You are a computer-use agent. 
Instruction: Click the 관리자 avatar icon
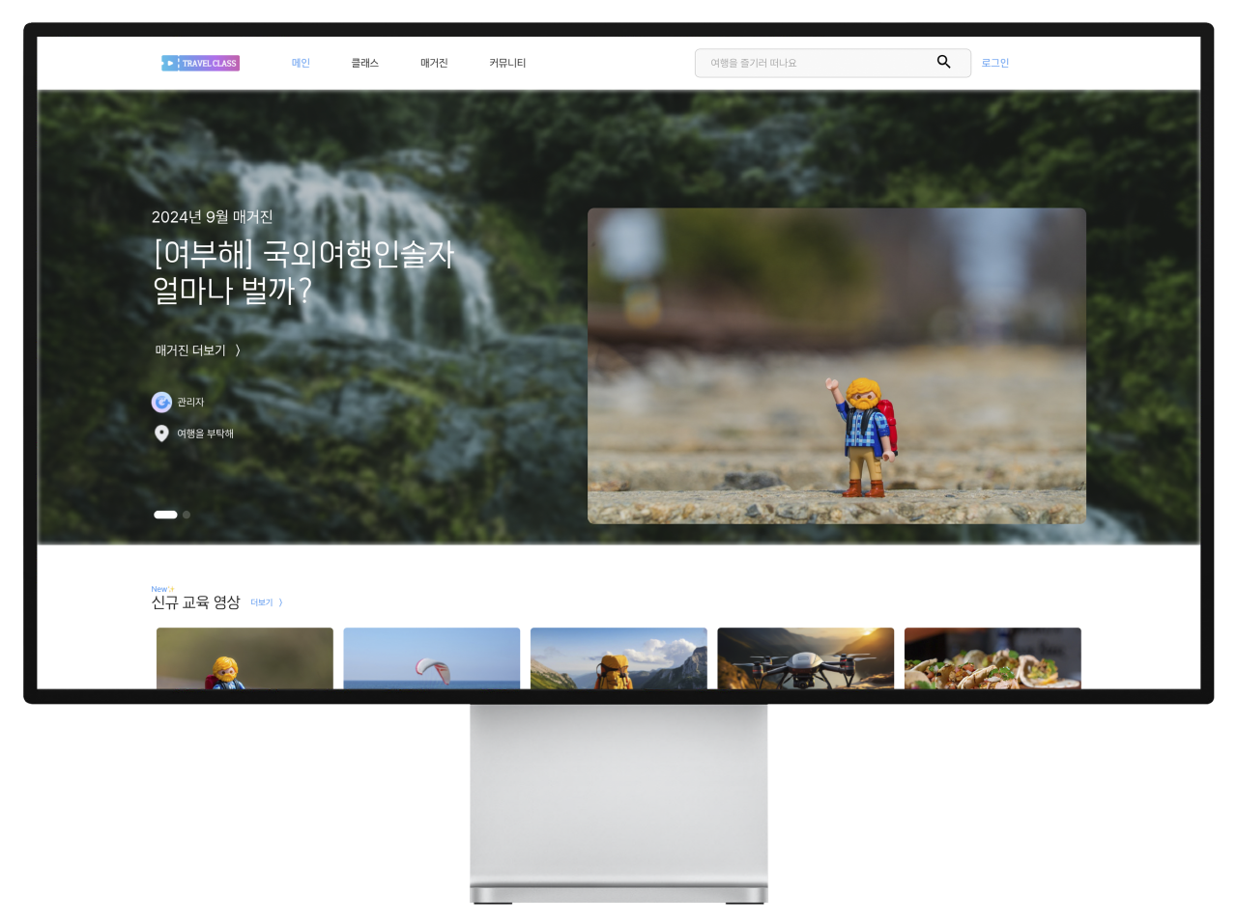pyautogui.click(x=161, y=402)
